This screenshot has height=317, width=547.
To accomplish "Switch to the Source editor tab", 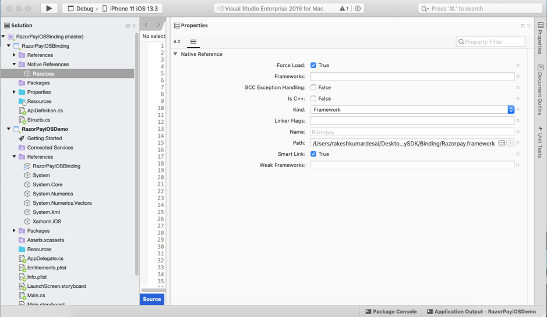I will [152, 299].
